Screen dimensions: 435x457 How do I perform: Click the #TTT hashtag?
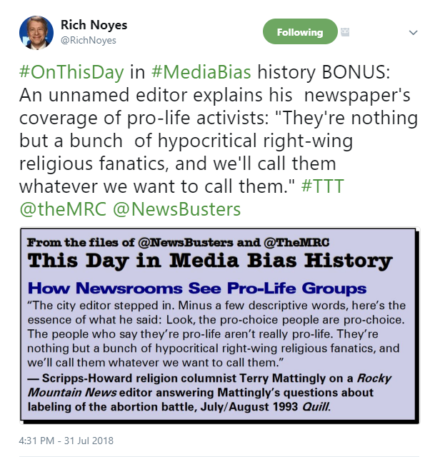pyautogui.click(x=322, y=186)
